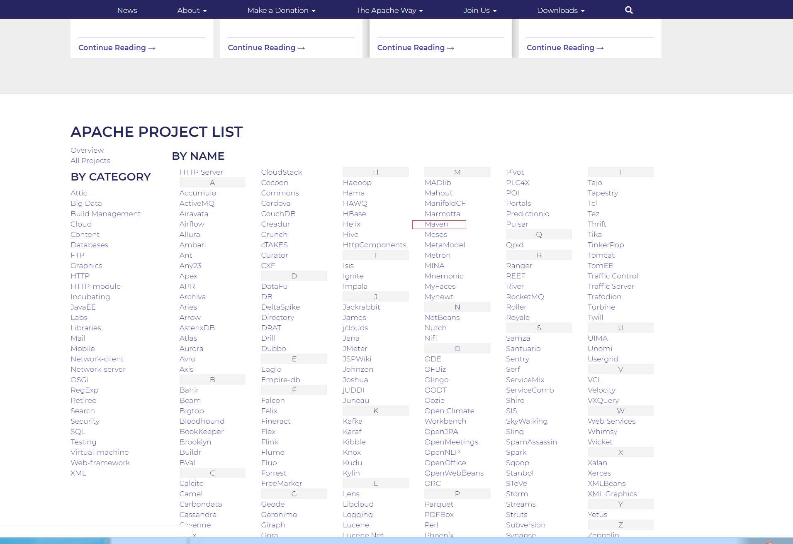Open the Lucene project link

[x=356, y=525]
